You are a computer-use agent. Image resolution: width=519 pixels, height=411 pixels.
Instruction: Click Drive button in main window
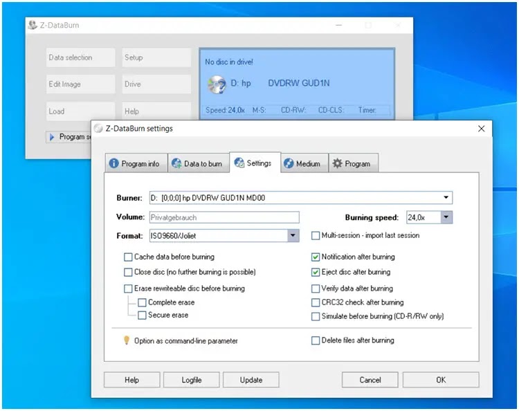coord(156,84)
